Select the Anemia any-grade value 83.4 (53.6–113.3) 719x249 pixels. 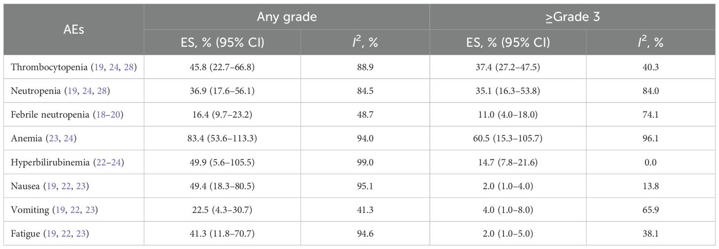(x=222, y=138)
